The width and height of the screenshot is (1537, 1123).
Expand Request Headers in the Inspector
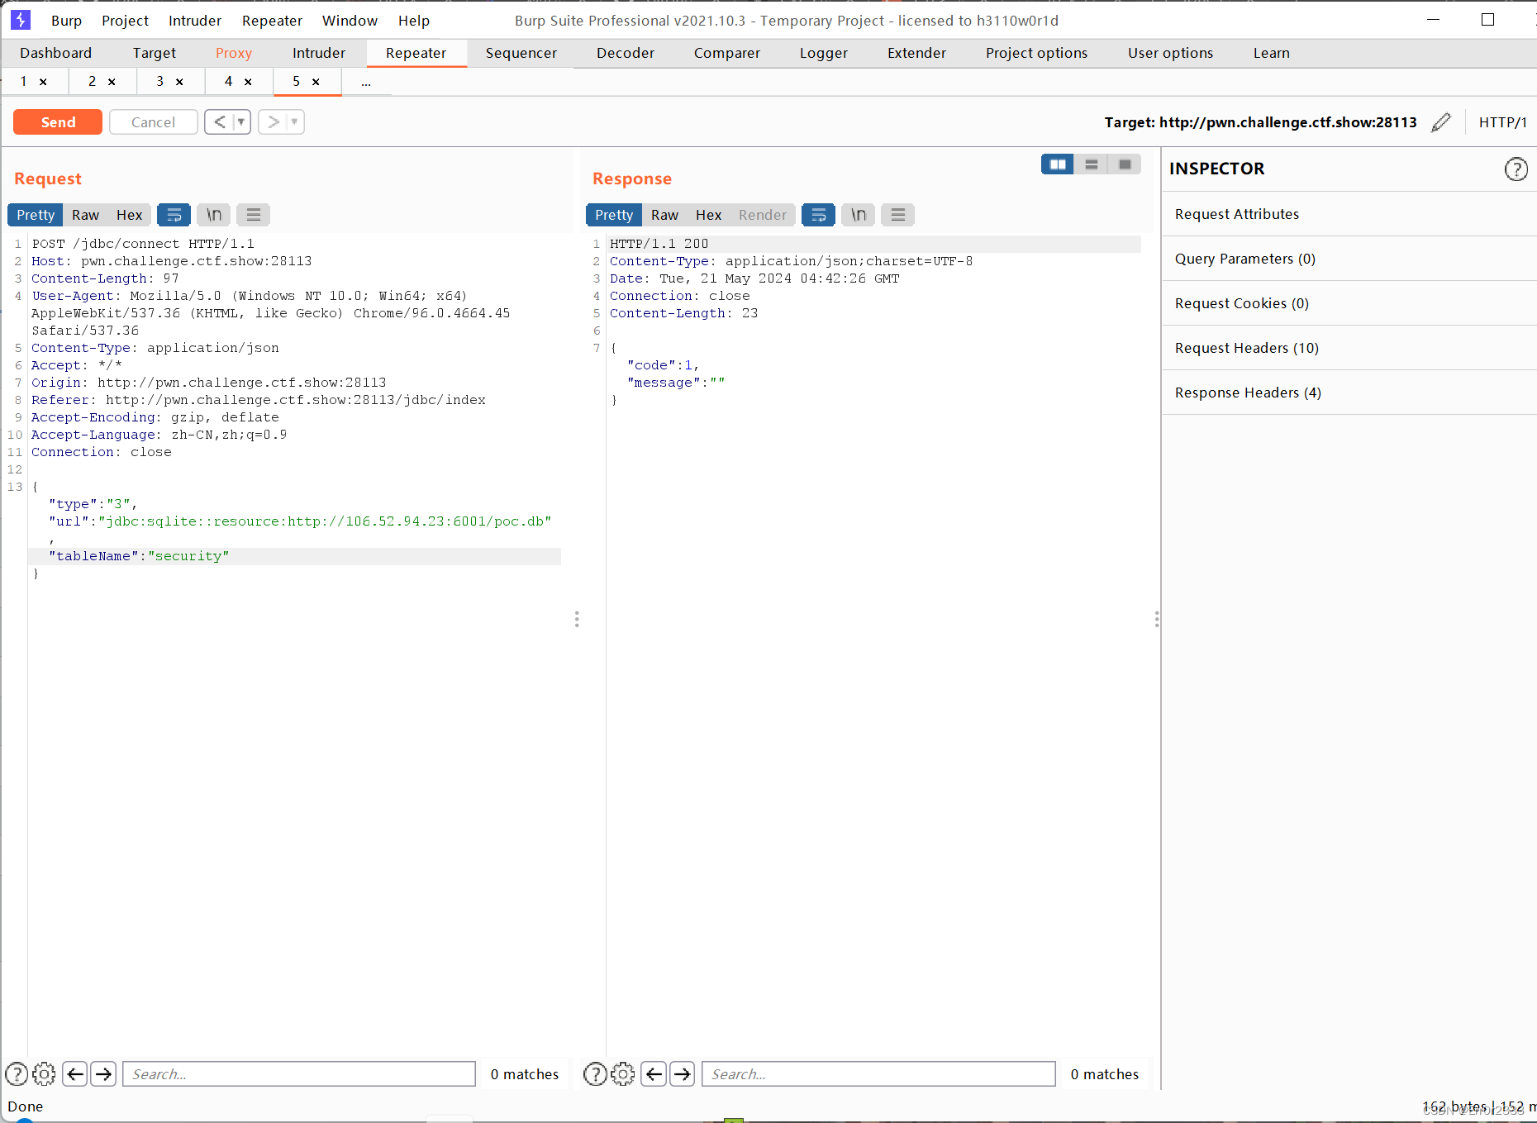[1246, 348]
